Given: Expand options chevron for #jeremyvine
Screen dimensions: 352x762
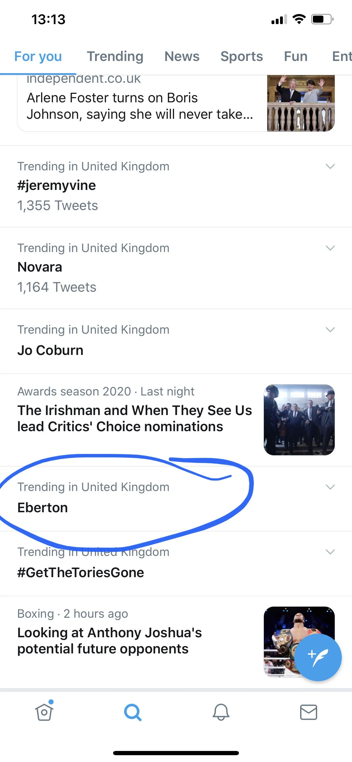Looking at the screenshot, I should (x=330, y=166).
